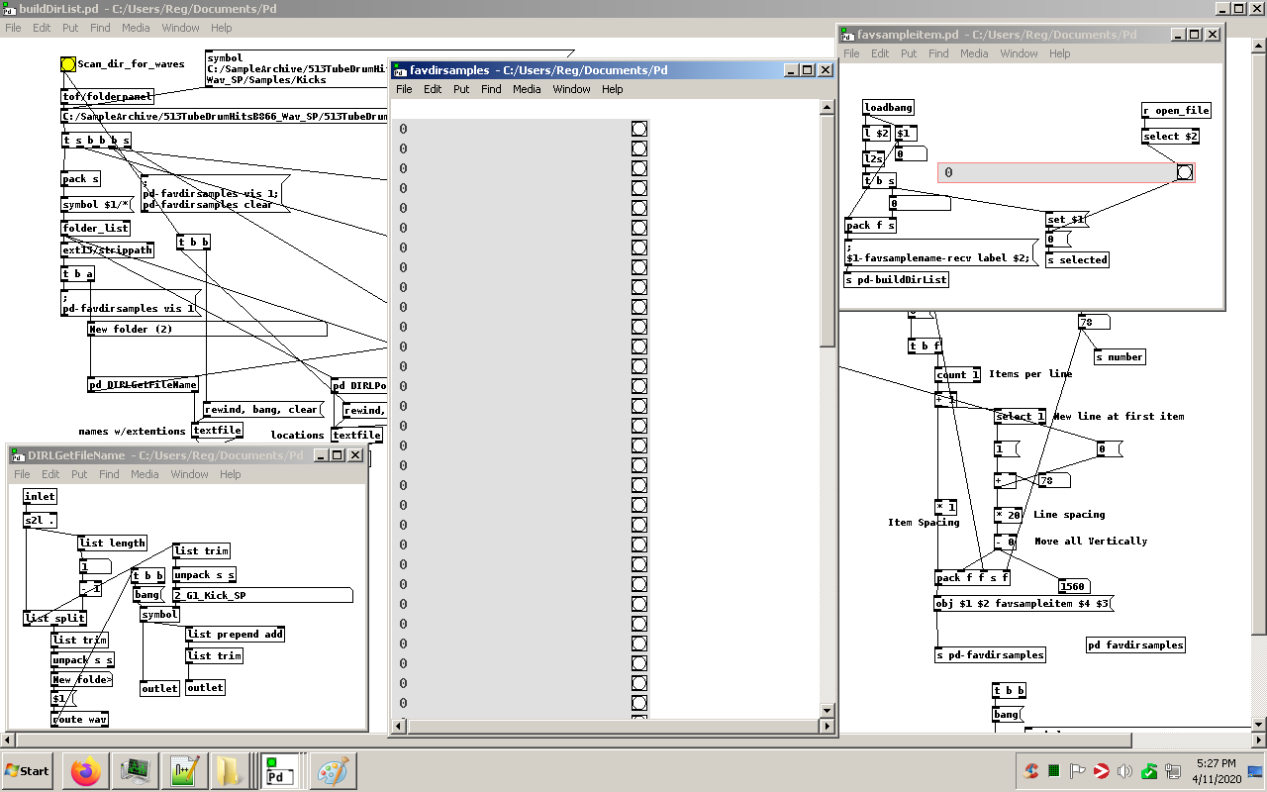Select the 'list length' object
1267x792 pixels.
point(113,543)
